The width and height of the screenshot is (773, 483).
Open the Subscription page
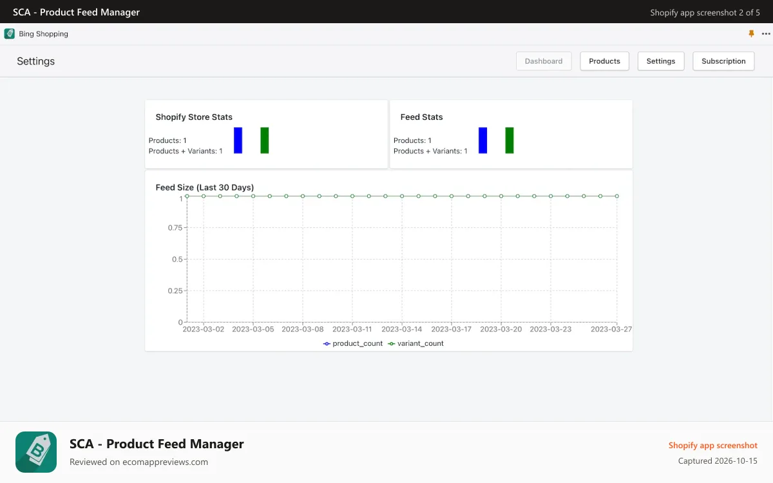point(723,61)
